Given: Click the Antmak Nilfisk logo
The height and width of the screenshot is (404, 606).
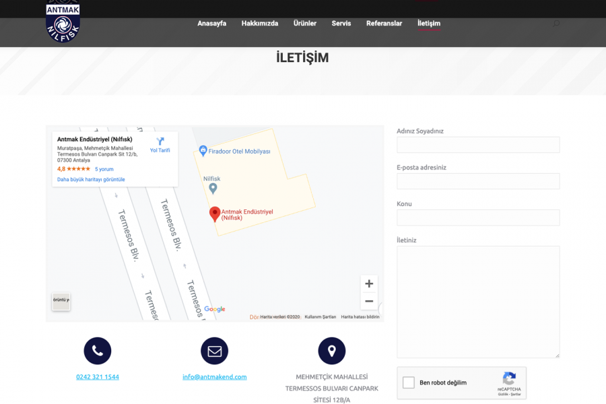Looking at the screenshot, I should coord(63,22).
